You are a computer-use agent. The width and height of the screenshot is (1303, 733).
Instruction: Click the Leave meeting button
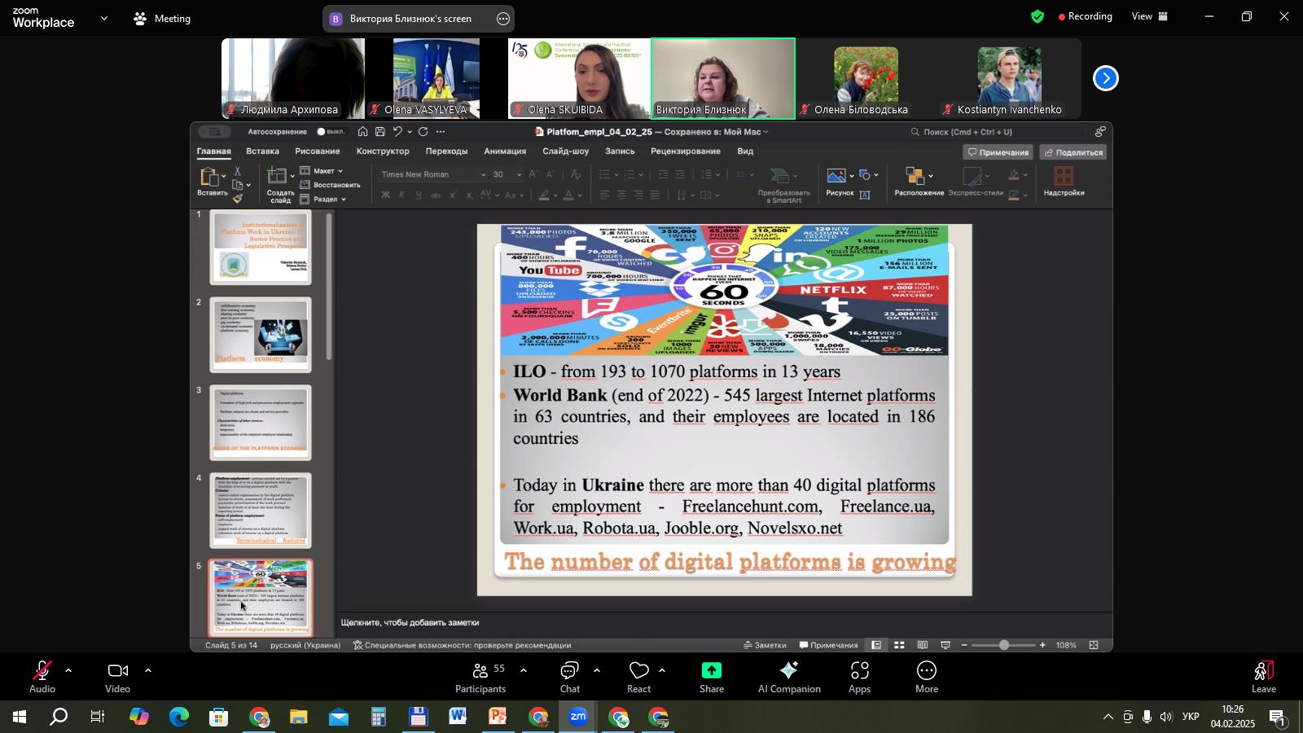pos(1263,676)
